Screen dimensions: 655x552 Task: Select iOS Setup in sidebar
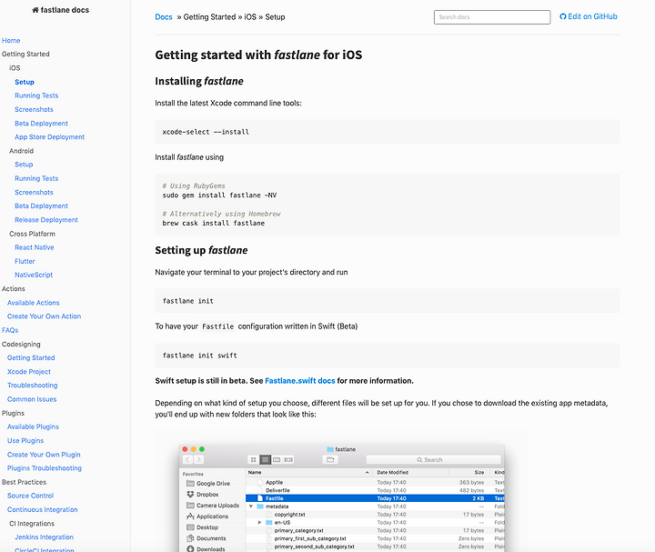click(25, 82)
